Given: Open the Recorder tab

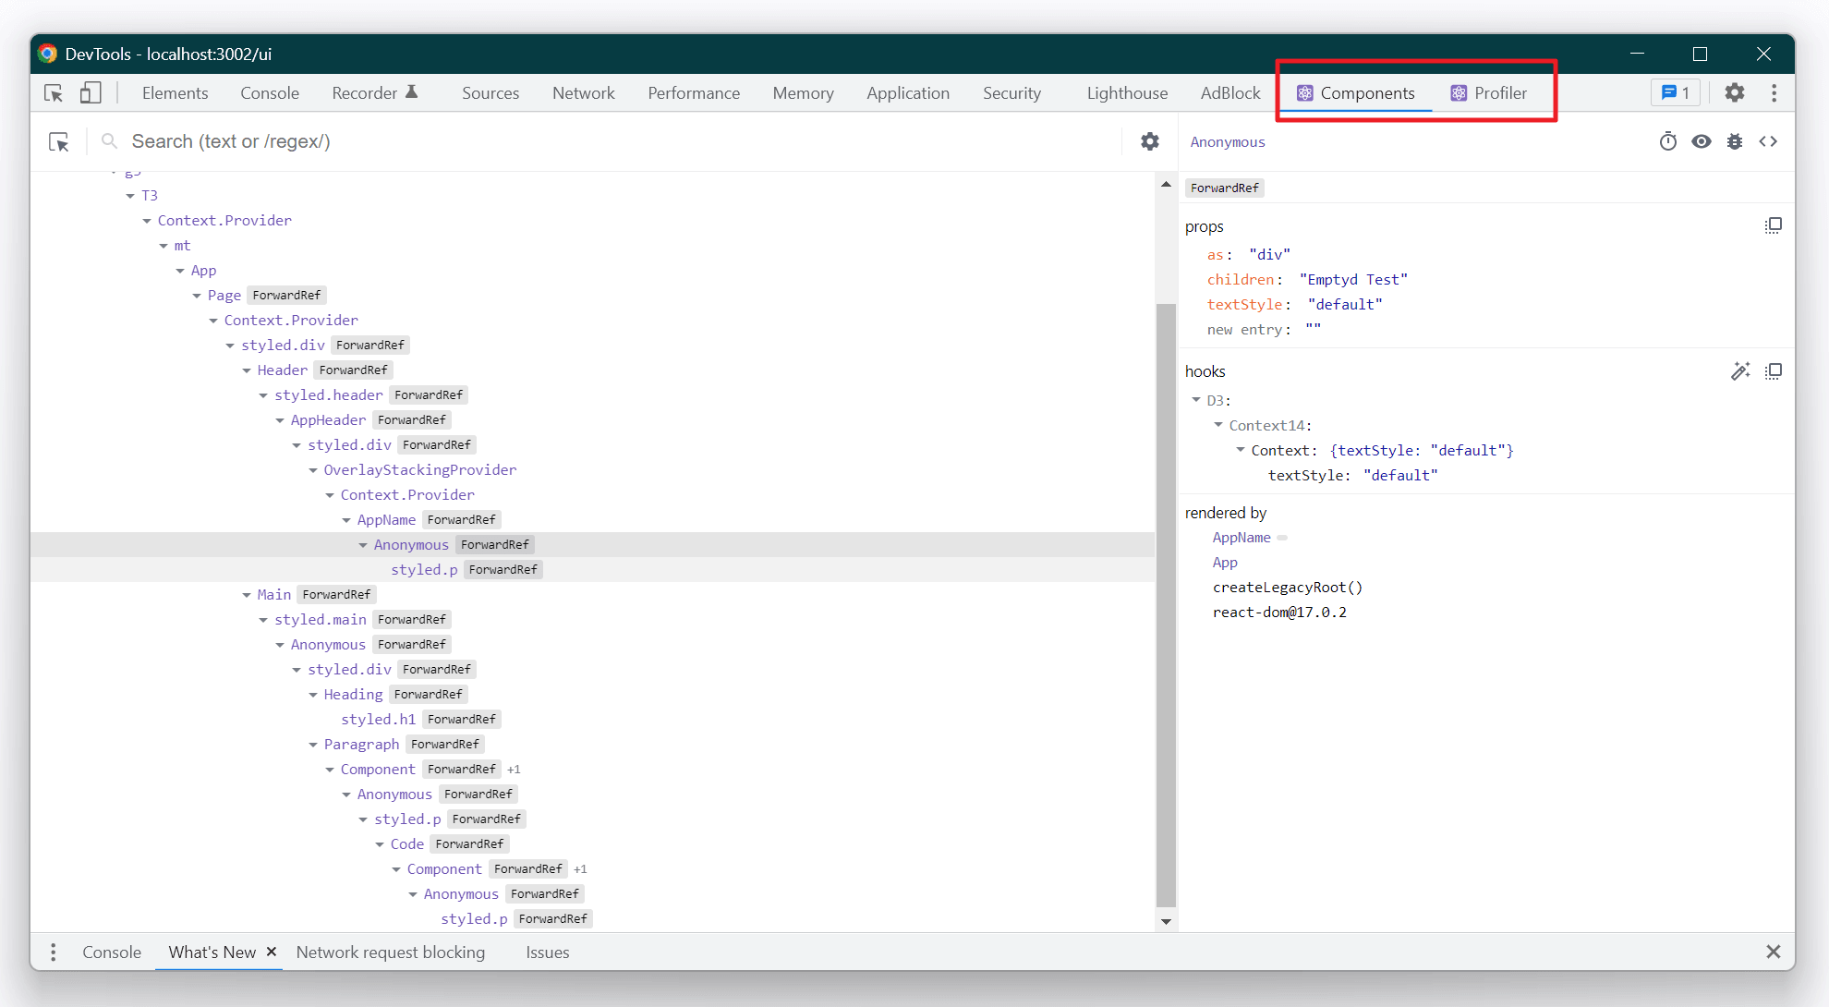Looking at the screenshot, I should tap(374, 93).
